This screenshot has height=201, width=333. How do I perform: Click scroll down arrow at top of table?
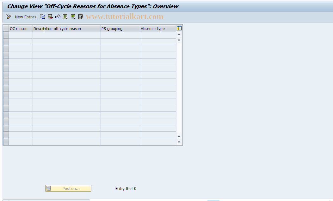(179, 40)
